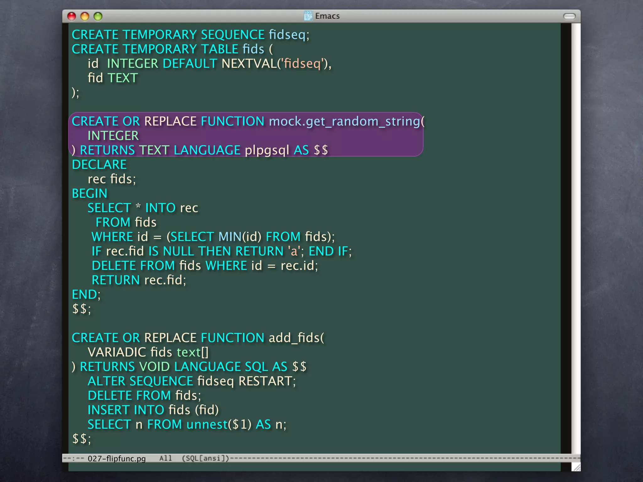Click MIN(id) in the WHERE subquery
This screenshot has height=482, width=643.
(x=240, y=237)
